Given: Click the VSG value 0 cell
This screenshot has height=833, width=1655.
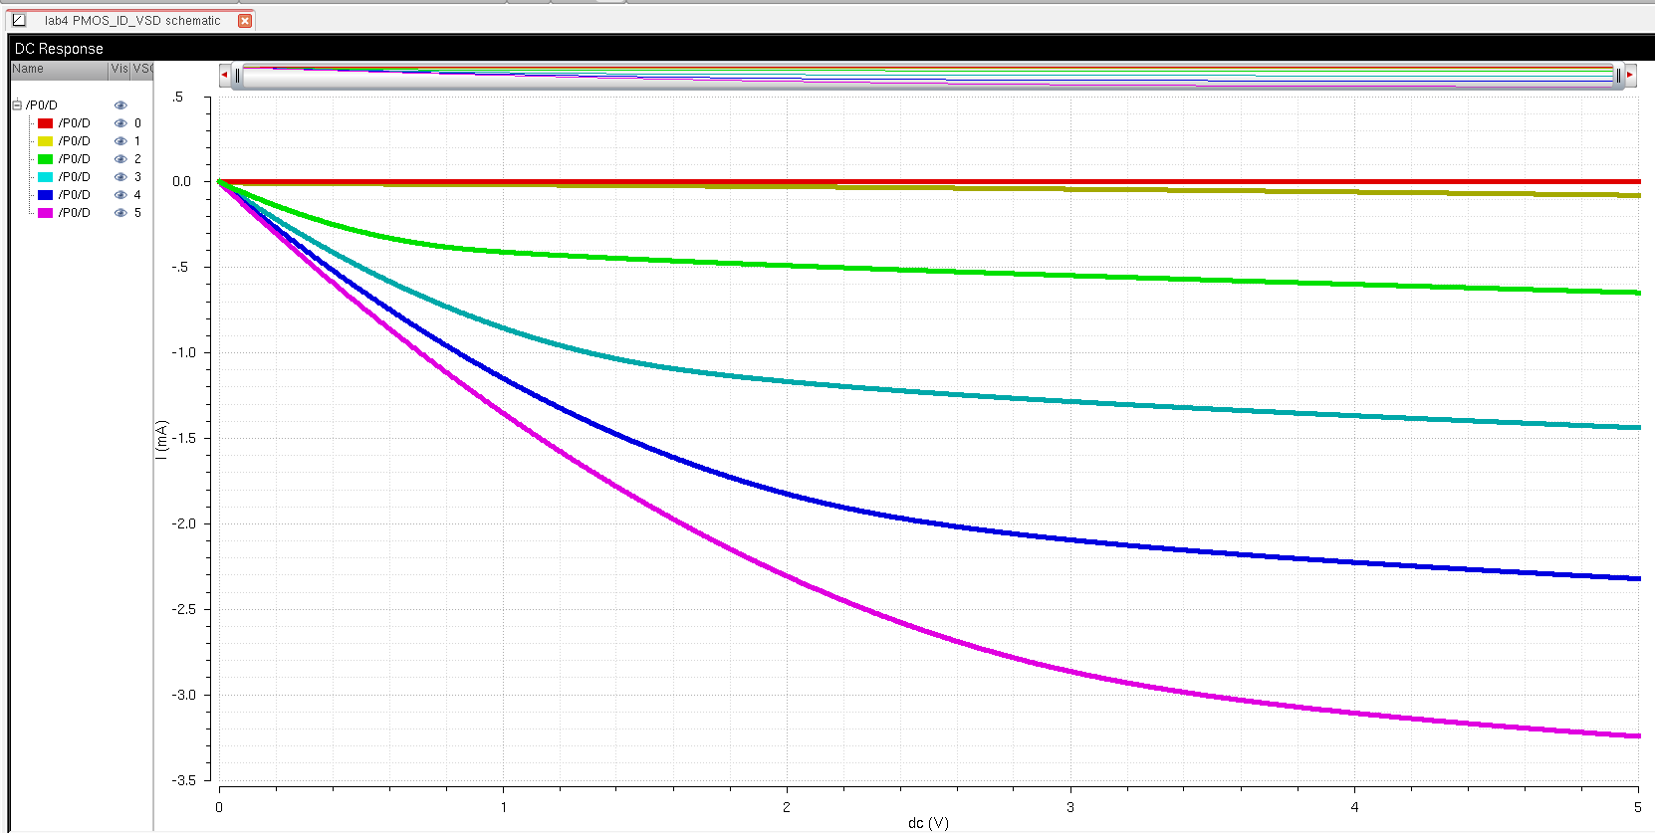Looking at the screenshot, I should 137,123.
